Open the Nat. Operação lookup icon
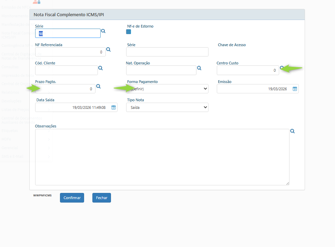Image resolution: width=335 pixels, height=247 pixels. point(199,68)
